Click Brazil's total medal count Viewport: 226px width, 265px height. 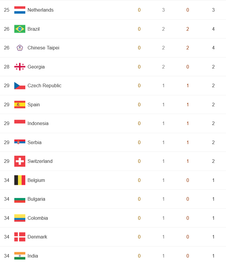(x=213, y=29)
